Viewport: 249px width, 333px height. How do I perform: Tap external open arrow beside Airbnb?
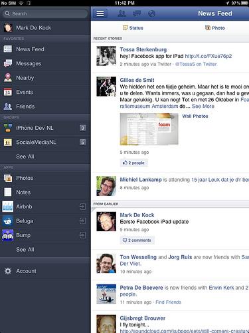point(82,206)
